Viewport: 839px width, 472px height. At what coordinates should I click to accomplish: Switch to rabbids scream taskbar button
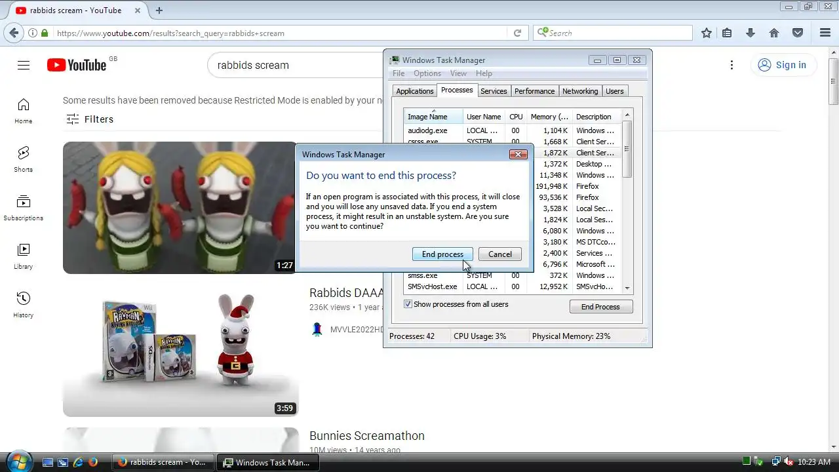[163, 462]
